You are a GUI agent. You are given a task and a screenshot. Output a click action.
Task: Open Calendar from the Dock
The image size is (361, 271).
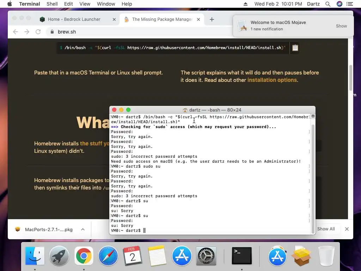coord(133,256)
